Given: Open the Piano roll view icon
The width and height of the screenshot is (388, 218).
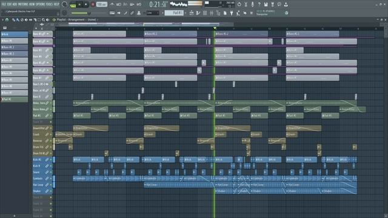Looking at the screenshot, I should pos(198,13).
